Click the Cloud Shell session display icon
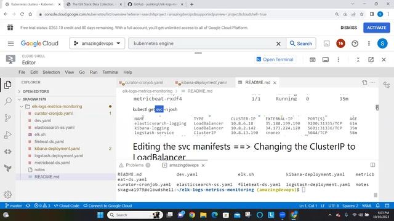This screenshot has width=394, height=221. pyautogui.click(x=326, y=60)
